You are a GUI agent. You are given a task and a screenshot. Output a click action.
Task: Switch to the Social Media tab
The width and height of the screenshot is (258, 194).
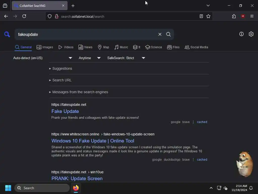(196, 47)
